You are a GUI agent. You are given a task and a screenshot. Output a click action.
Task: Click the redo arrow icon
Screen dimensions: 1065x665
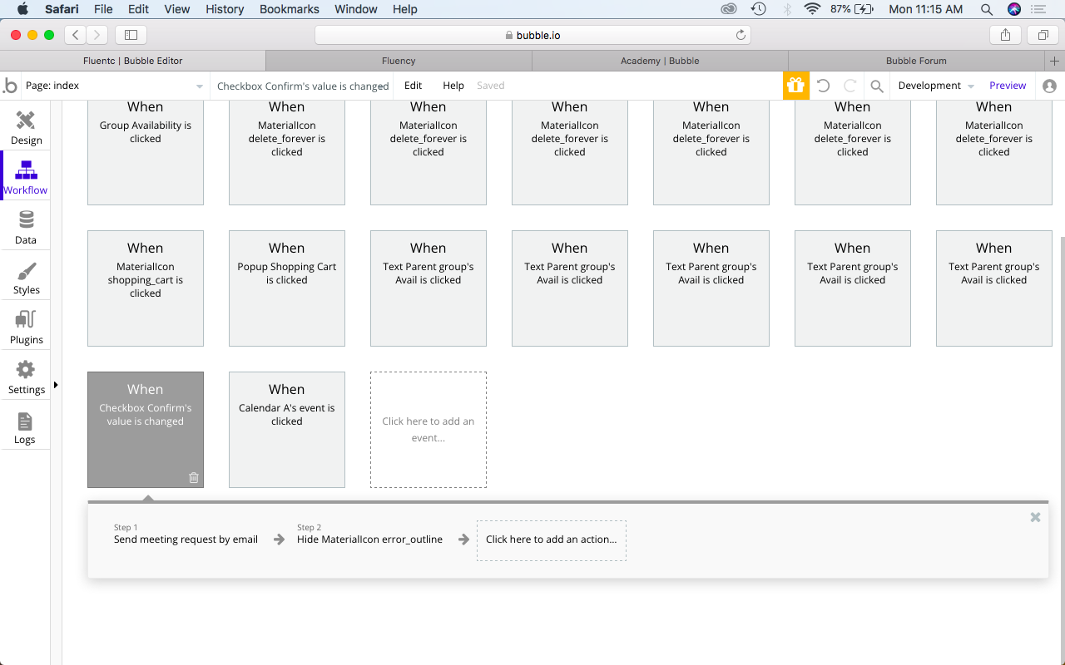[850, 86]
